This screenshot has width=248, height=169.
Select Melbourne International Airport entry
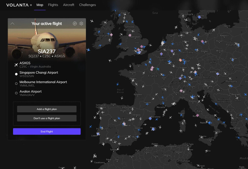[x=43, y=84]
